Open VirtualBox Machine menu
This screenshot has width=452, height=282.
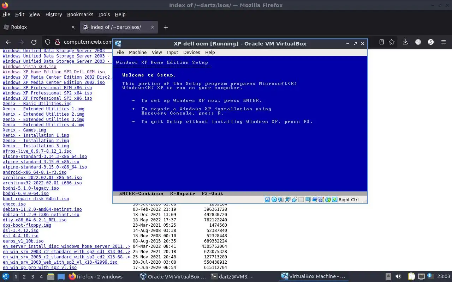(138, 52)
